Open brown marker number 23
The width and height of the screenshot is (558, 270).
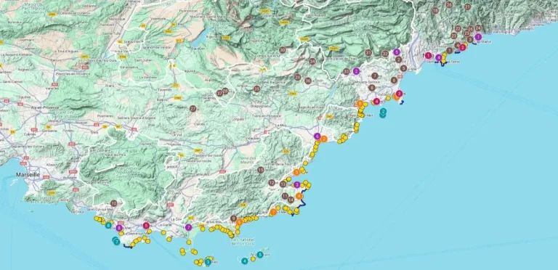click(x=453, y=36)
